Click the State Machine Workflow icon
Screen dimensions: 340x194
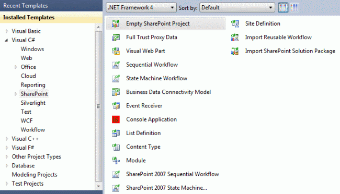pyautogui.click(x=116, y=78)
